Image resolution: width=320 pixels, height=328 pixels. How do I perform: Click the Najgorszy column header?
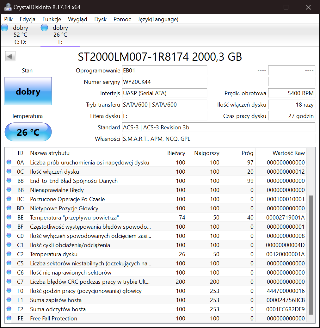(204, 153)
